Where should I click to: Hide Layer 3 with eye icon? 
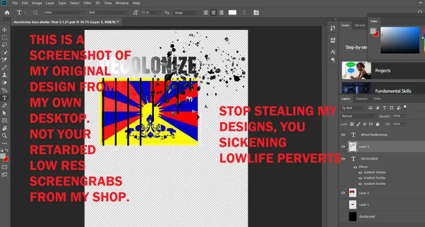[343, 147]
